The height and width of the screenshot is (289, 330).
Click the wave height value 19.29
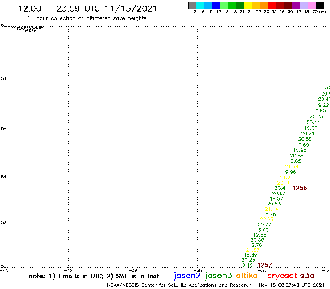pyautogui.click(x=322, y=105)
